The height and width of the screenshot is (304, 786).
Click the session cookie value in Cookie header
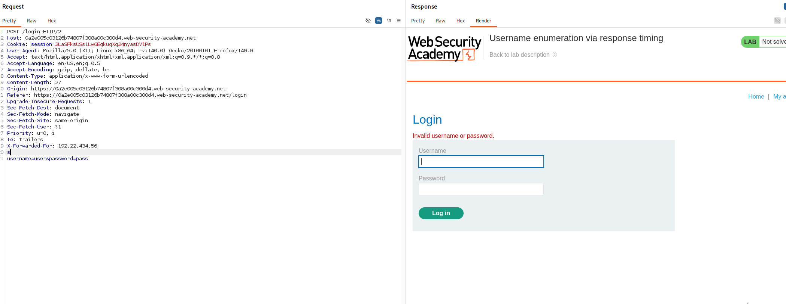tap(103, 44)
